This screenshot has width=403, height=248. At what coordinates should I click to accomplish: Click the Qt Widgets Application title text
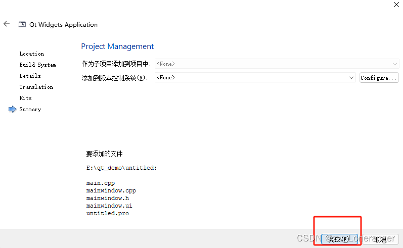point(63,25)
